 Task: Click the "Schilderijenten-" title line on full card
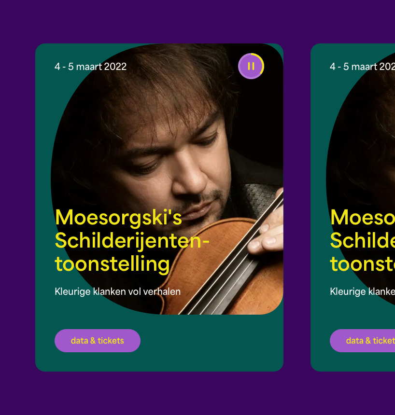point(132,241)
